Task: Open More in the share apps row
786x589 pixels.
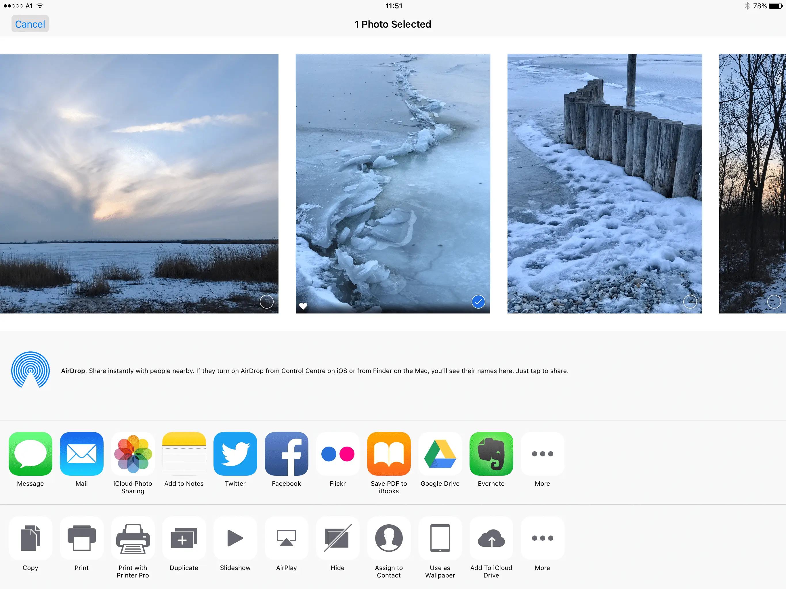Action: point(542,454)
